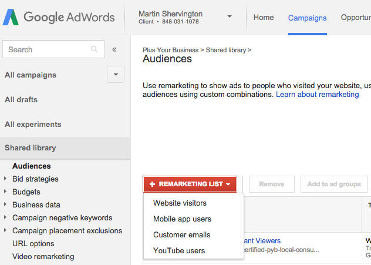Expand the Budgets tree item

point(5,192)
